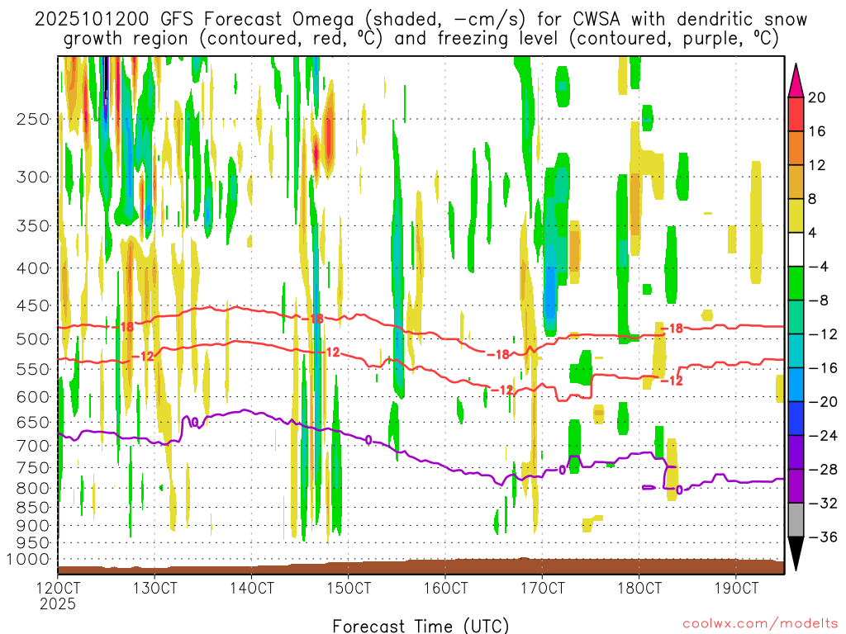Viewport: 846px width, 634px height.
Task: Pick the teal -8 to -12 colorbar segment
Action: click(796, 317)
